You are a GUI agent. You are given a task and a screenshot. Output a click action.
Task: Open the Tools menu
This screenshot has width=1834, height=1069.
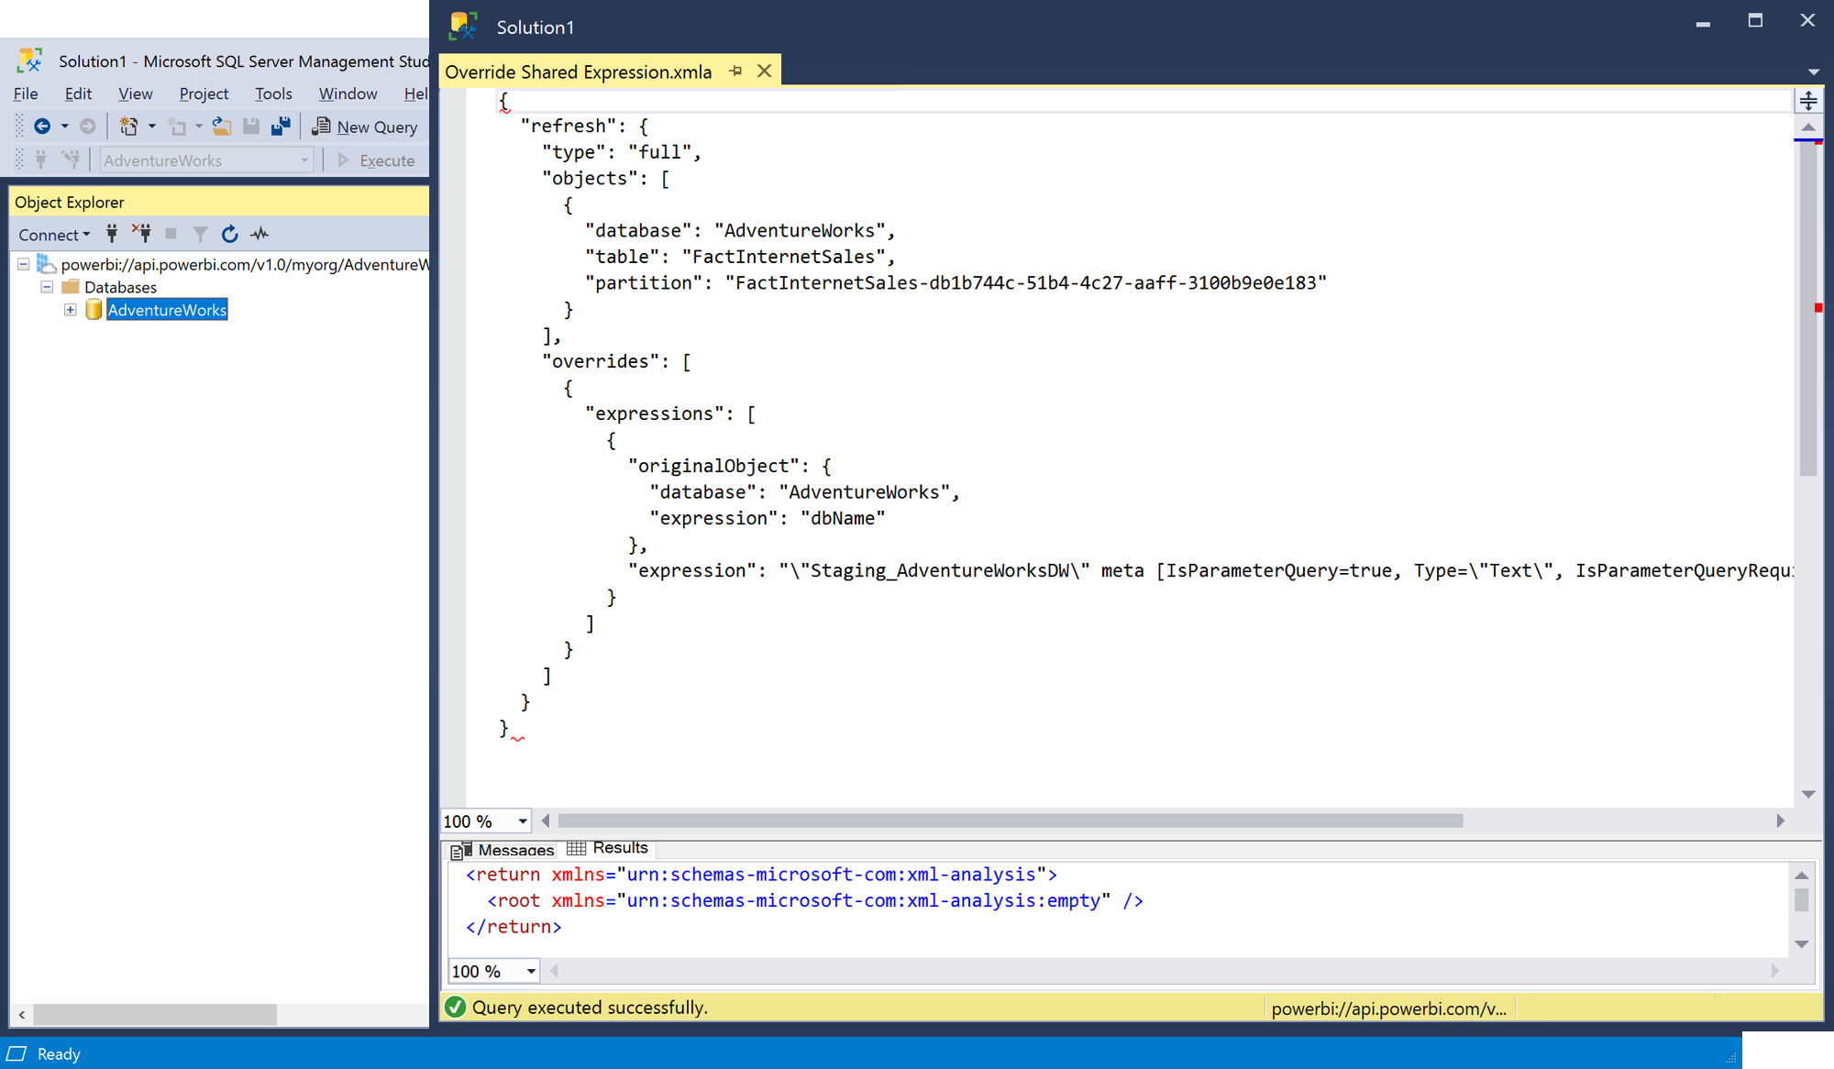[273, 94]
